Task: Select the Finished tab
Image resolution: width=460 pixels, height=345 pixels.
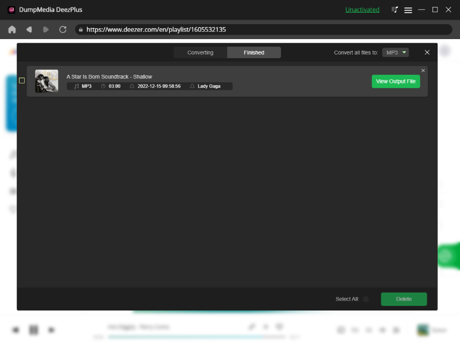Action: click(254, 52)
